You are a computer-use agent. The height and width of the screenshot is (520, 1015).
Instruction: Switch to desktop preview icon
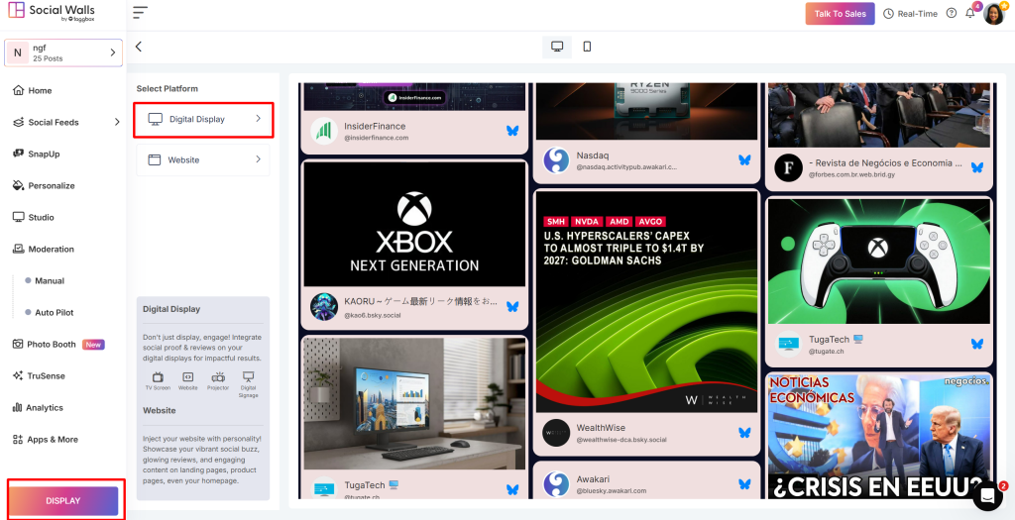coord(557,47)
